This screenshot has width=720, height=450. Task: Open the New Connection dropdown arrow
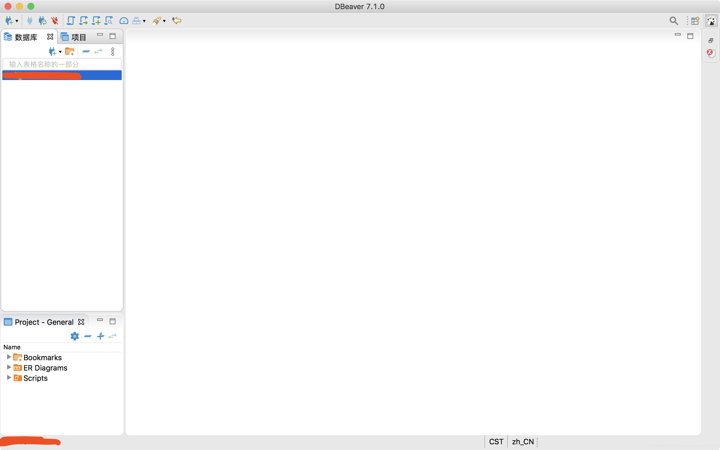pyautogui.click(x=17, y=21)
